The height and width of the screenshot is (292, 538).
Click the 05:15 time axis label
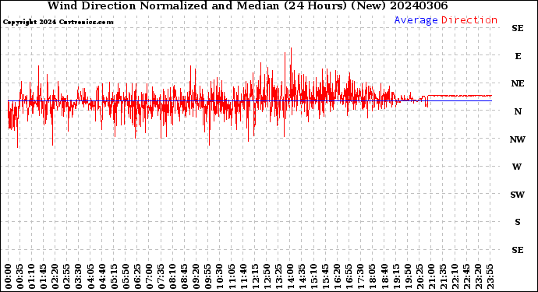coord(114,276)
